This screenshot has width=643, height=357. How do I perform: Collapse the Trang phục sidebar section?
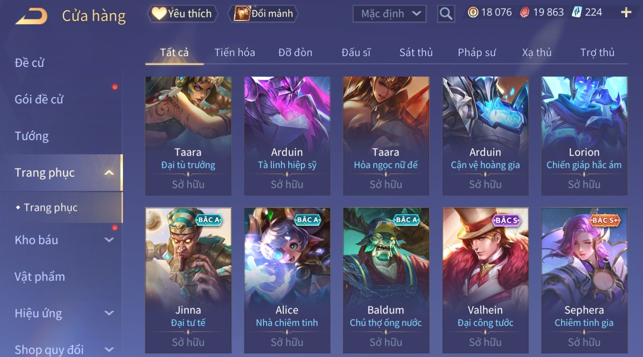[x=109, y=173]
